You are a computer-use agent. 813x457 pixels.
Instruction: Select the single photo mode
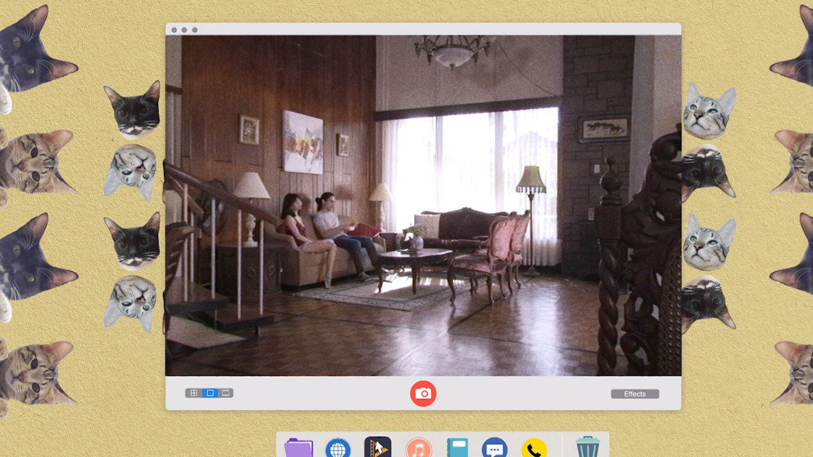(x=210, y=393)
